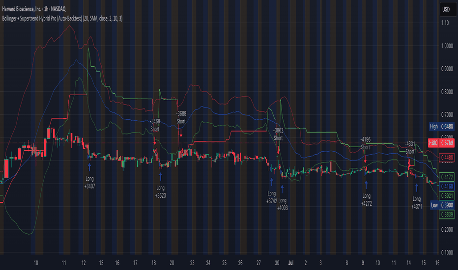Click the 0.2000 price axis tick
This screenshot has height=270, width=458.
click(447, 229)
